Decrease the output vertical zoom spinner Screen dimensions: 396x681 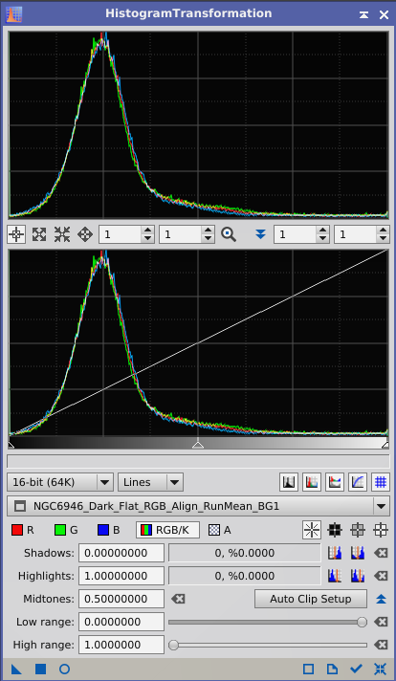coord(383,239)
